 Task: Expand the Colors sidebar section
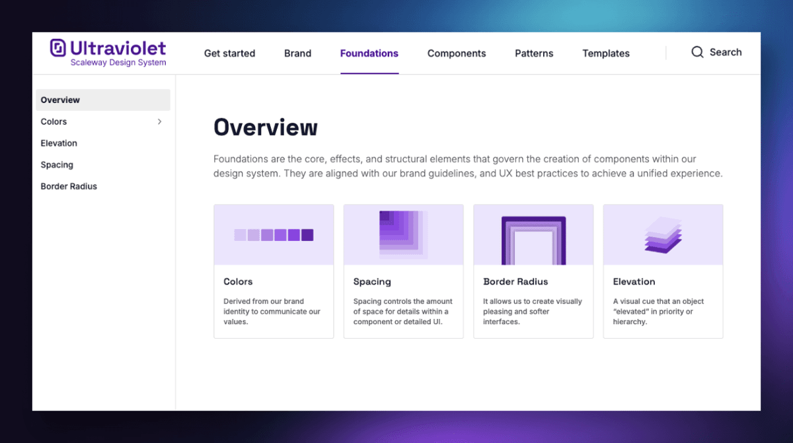pyautogui.click(x=159, y=121)
